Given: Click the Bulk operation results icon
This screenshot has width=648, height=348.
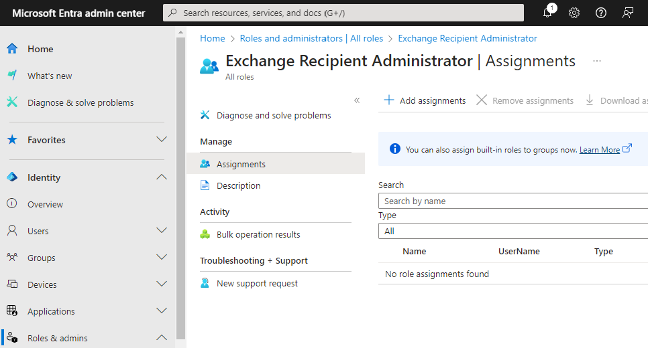Looking at the screenshot, I should [205, 234].
